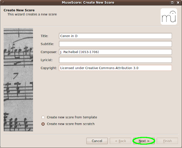Maximize the Create New Score window

(172, 3)
